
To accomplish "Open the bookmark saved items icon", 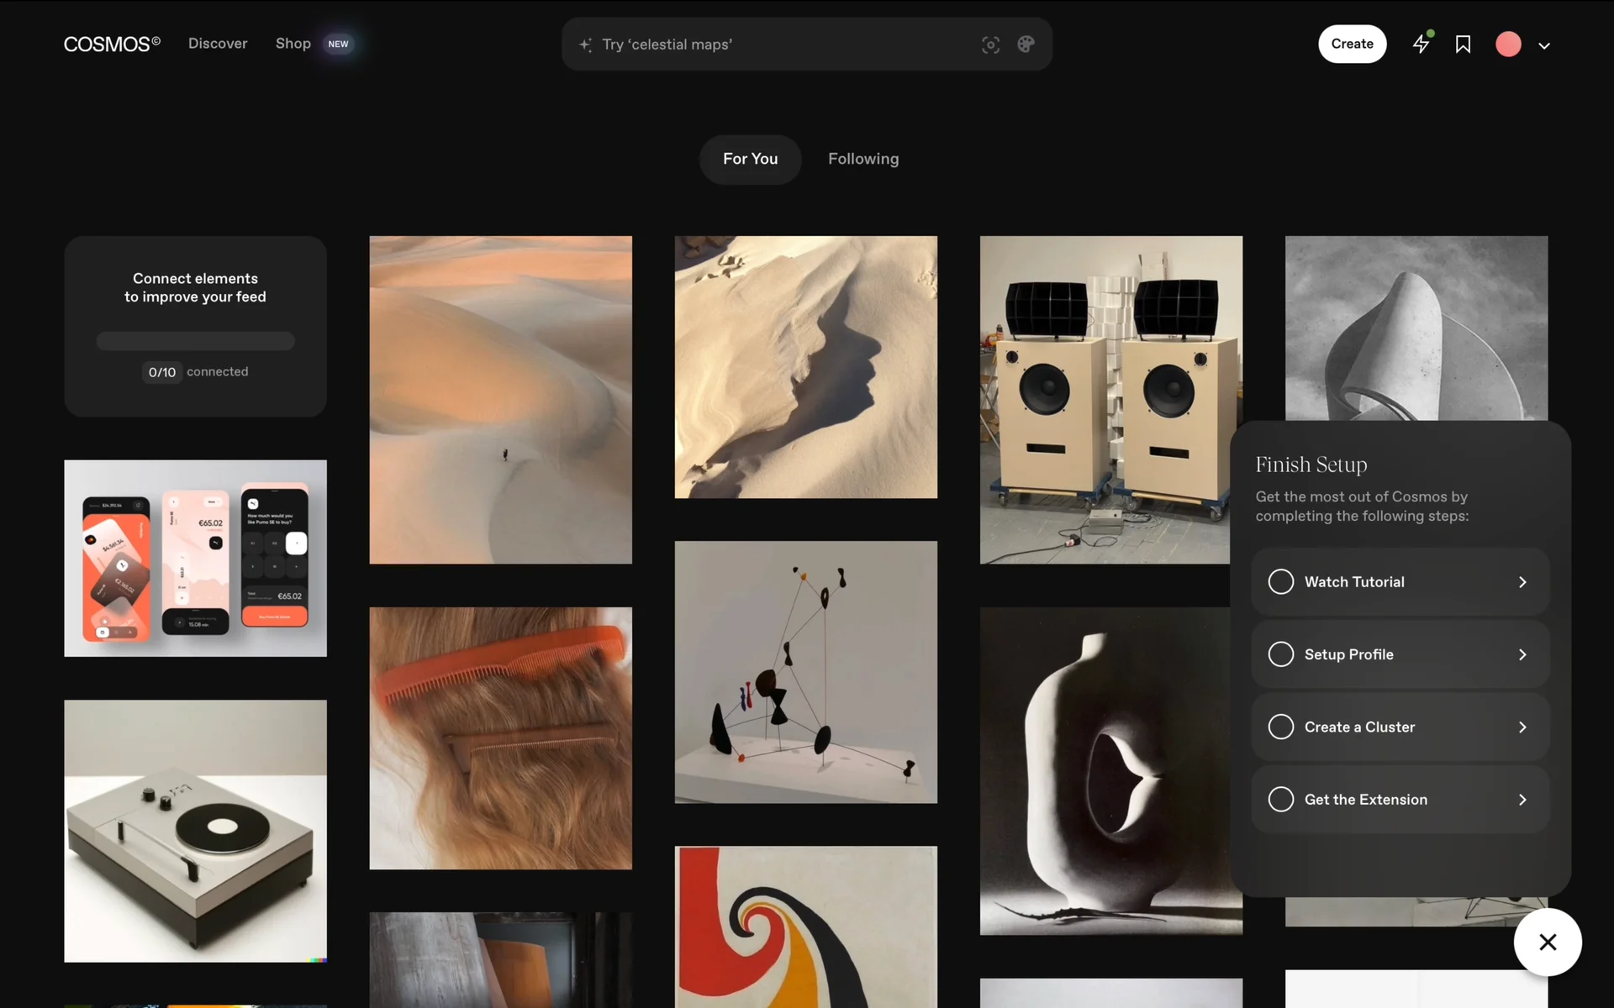I will [1463, 44].
